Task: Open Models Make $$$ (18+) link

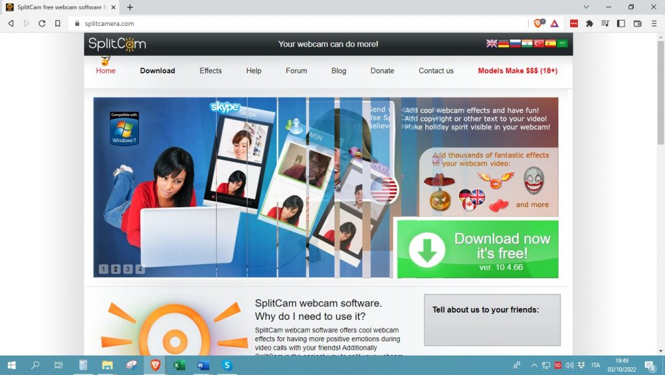Action: 518,71
